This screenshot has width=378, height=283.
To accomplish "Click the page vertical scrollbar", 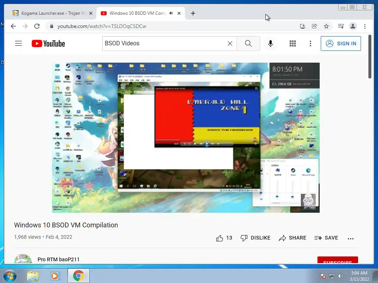I will (x=370, y=57).
